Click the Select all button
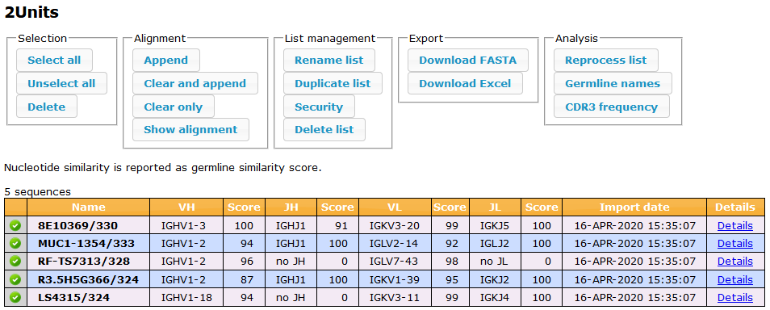Viewport: 770px width, 310px height. click(54, 61)
